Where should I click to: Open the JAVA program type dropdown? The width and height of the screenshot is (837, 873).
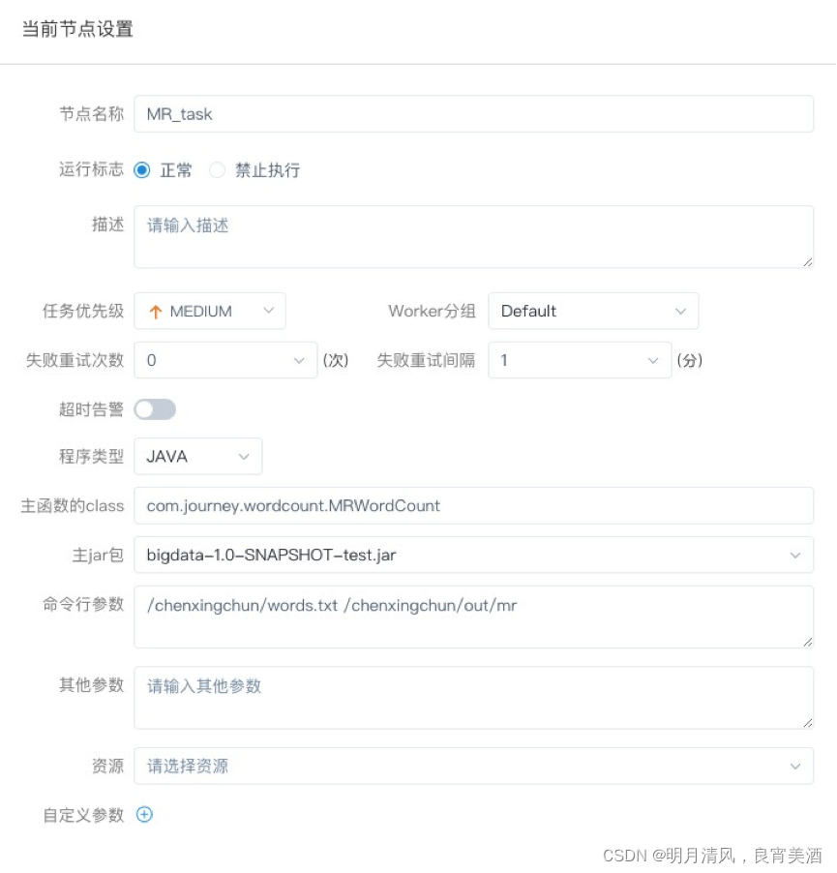click(197, 457)
